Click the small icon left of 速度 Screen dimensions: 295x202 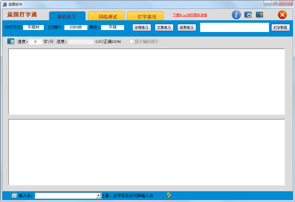[11, 42]
